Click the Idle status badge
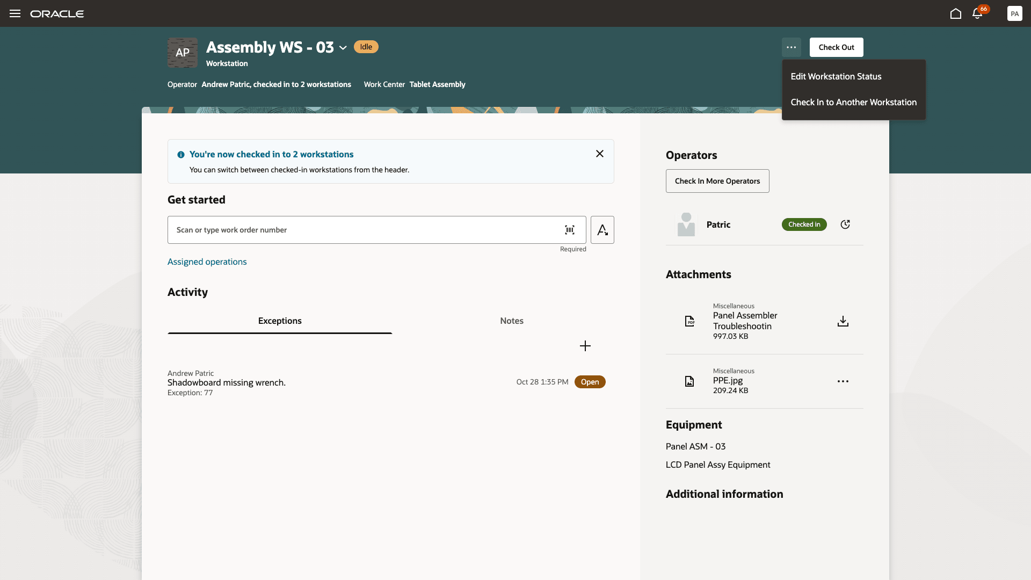This screenshot has width=1031, height=580. 366,47
